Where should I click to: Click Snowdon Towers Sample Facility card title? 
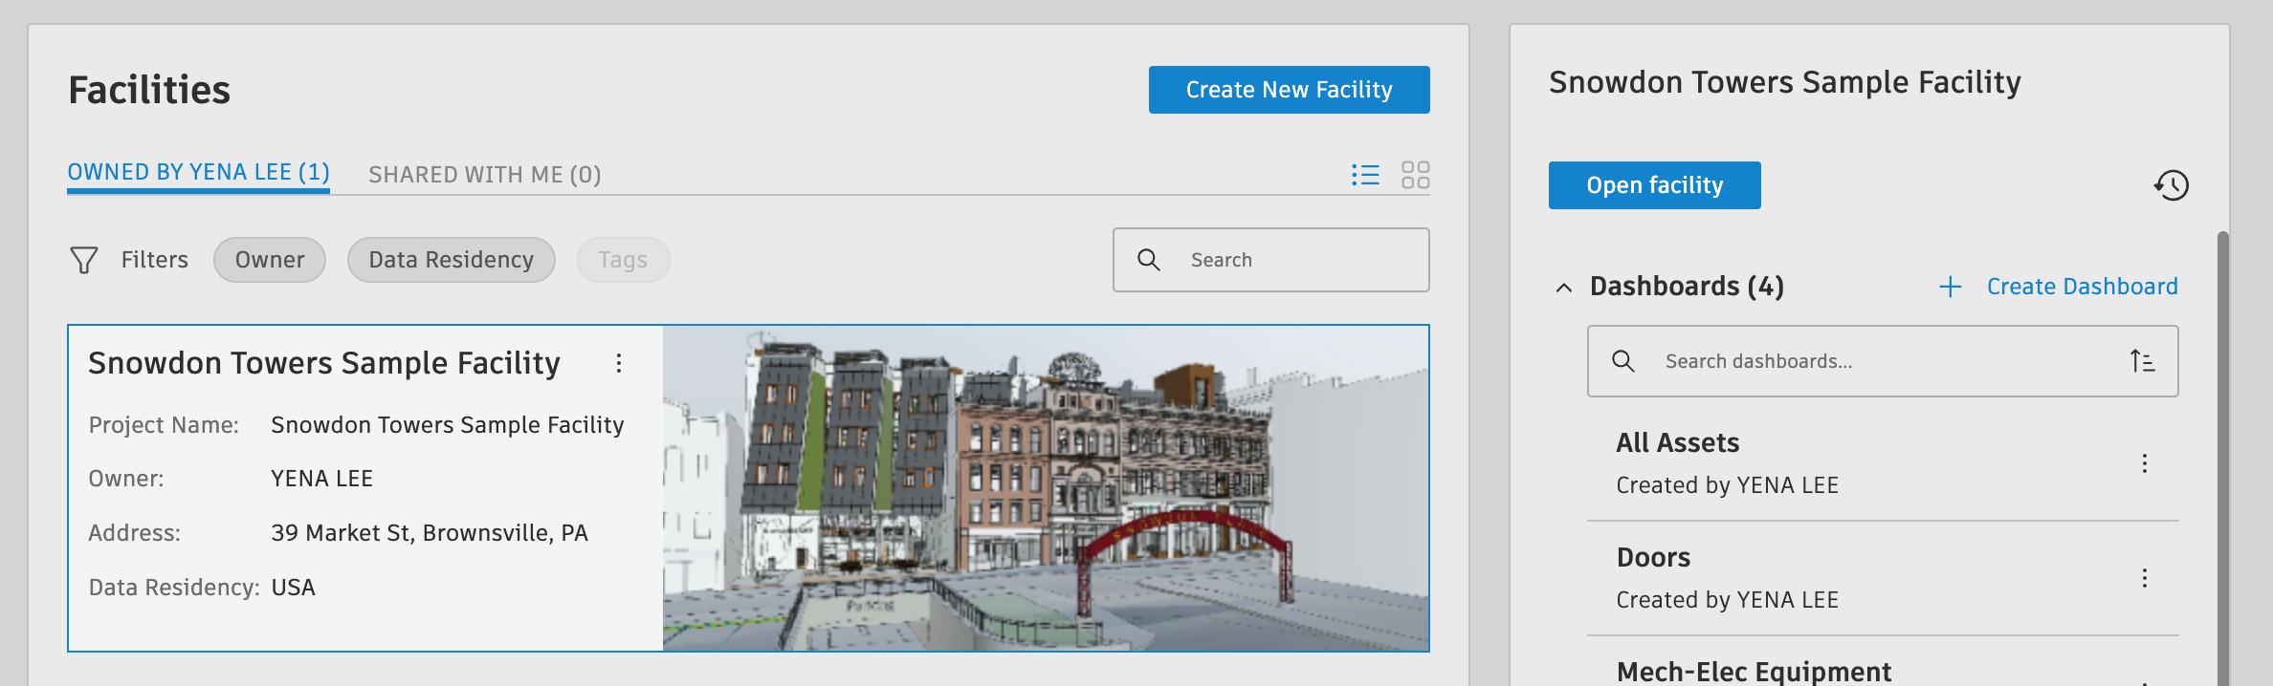pos(324,363)
